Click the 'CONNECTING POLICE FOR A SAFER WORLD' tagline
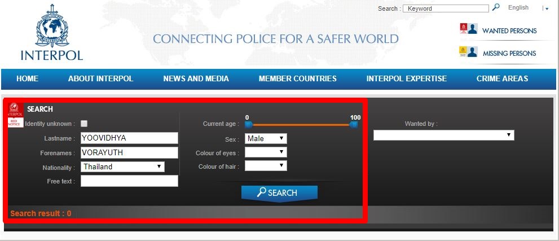559x241 pixels. point(276,39)
